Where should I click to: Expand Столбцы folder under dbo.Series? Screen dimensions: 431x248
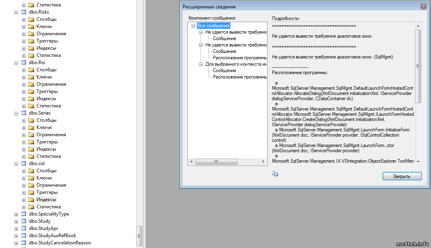tap(24, 121)
